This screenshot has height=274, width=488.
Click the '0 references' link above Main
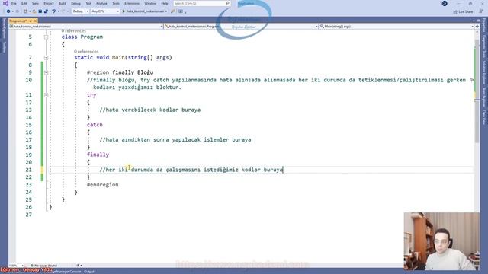tap(86, 52)
